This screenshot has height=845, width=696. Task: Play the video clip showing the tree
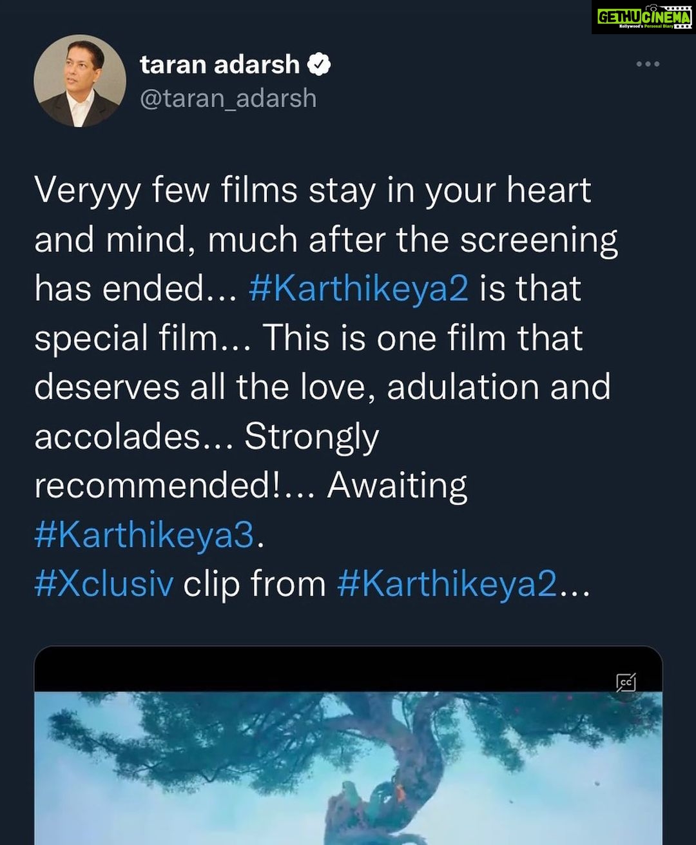348,767
